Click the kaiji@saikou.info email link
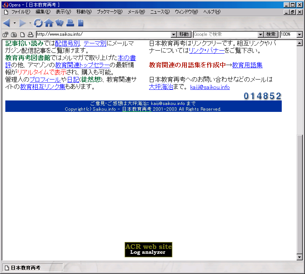305x274 pixels. 210,87
